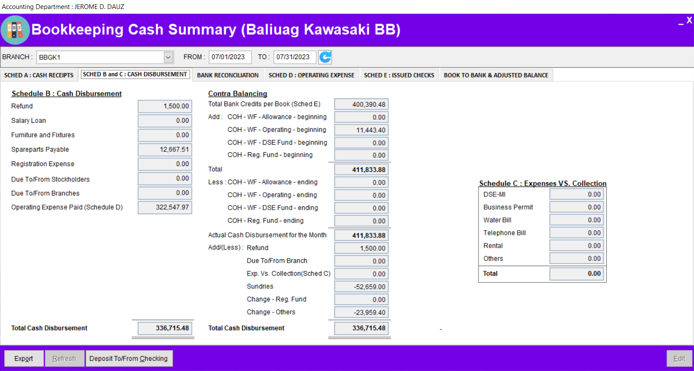The image size is (694, 371).
Task: Click Operating Expense Paid value 322,547.97
Action: coord(165,208)
